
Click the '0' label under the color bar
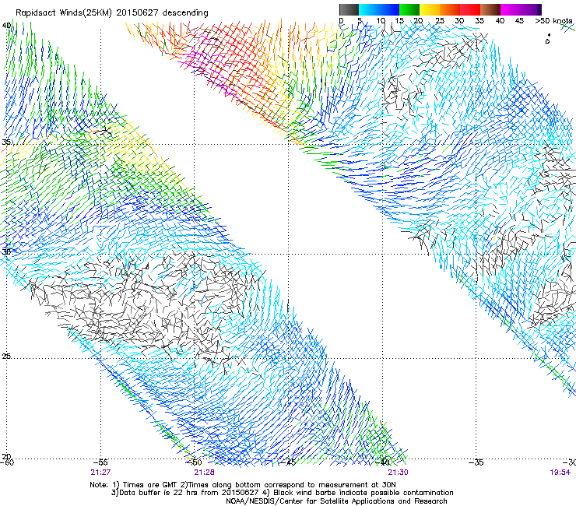(341, 21)
